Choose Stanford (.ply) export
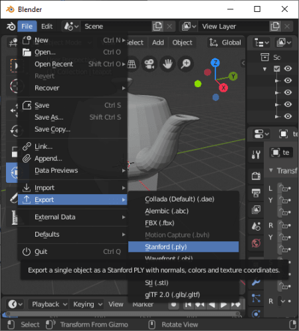 click(183, 247)
